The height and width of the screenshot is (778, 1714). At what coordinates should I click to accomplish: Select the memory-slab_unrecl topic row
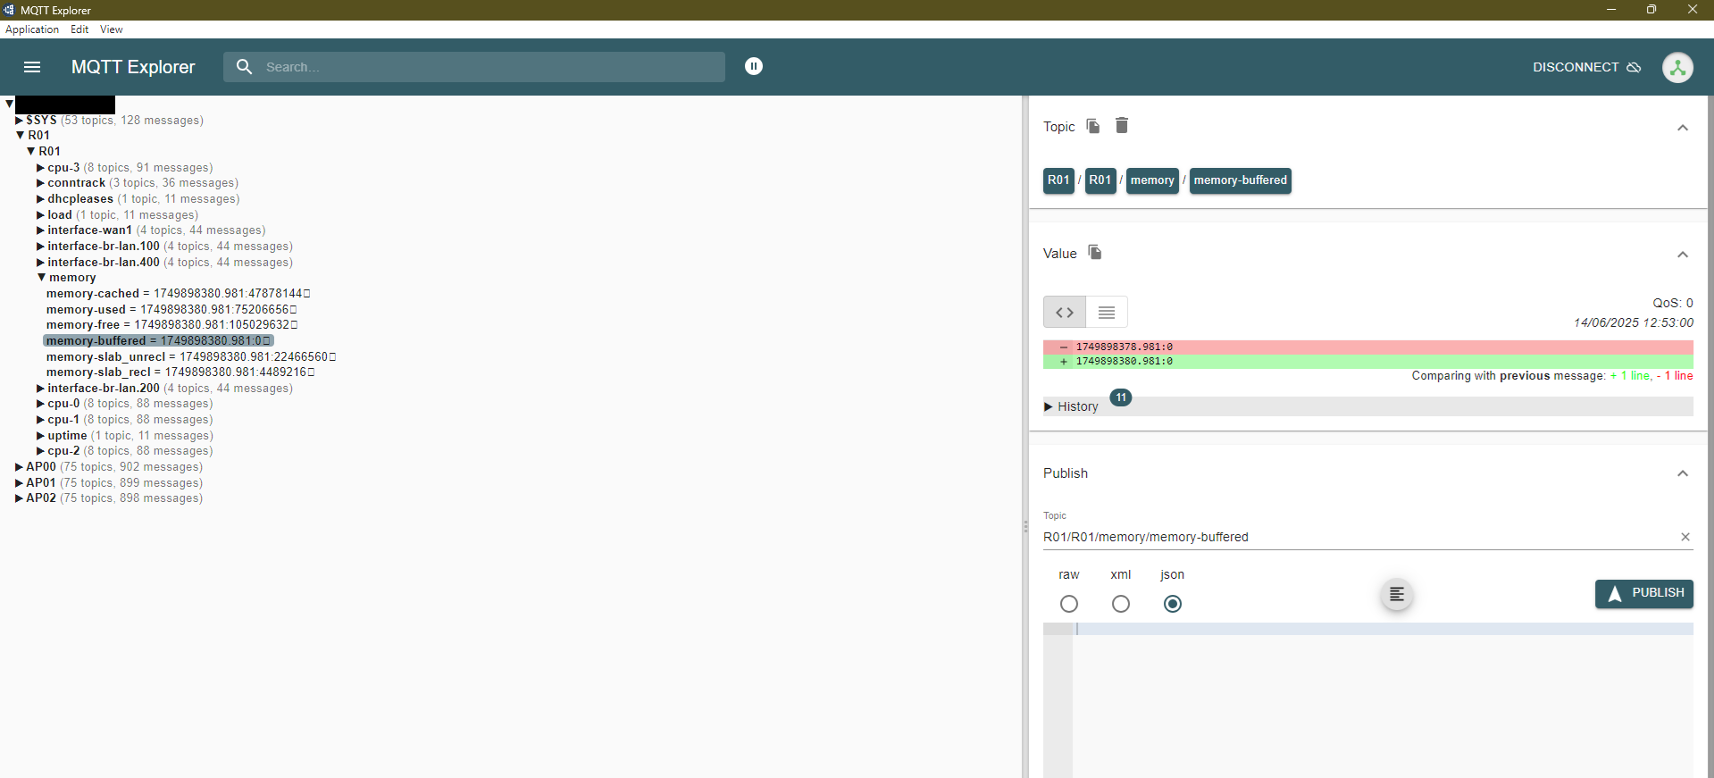(191, 357)
